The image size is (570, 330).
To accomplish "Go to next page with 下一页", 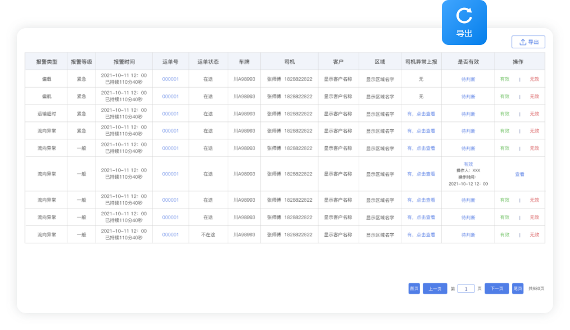I will [496, 288].
